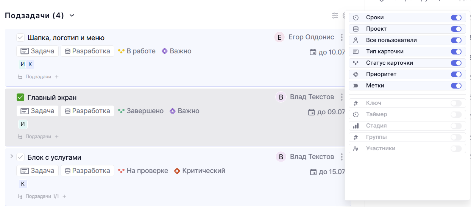Click three-dot menu for Блок с услугами
Viewport: 471px width, 207px height.
coord(342,157)
